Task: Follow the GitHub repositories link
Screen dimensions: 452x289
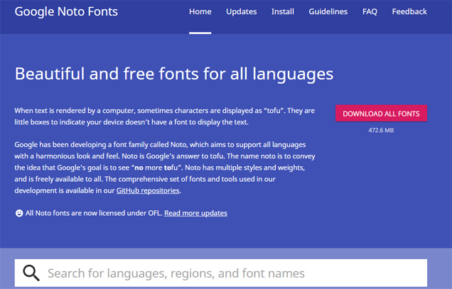Action: (148, 191)
